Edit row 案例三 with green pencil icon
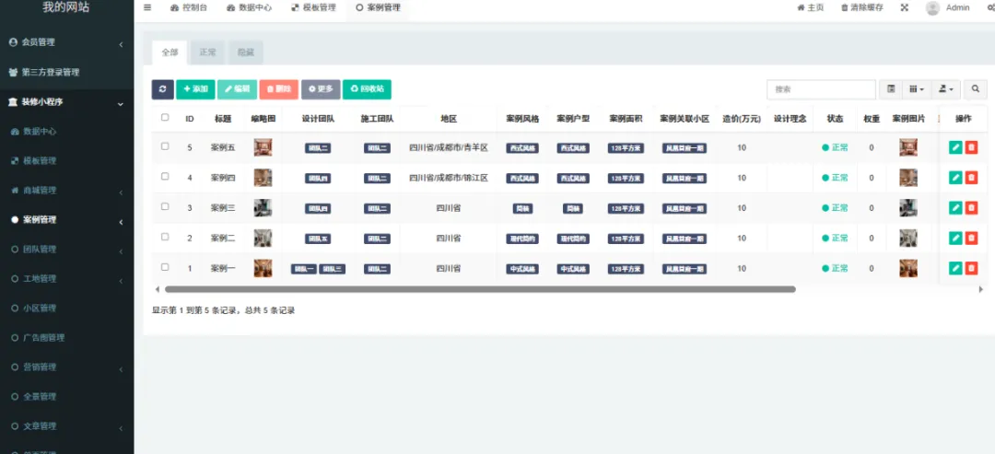 (x=955, y=207)
